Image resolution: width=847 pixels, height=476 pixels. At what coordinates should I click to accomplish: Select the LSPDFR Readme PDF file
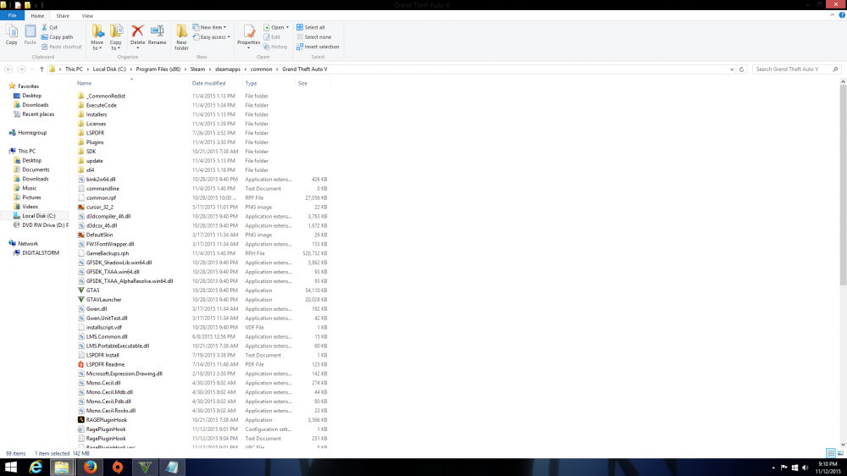(x=105, y=364)
